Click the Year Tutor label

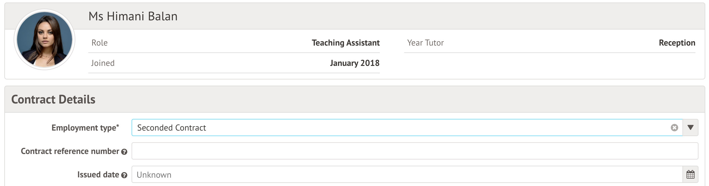(425, 43)
